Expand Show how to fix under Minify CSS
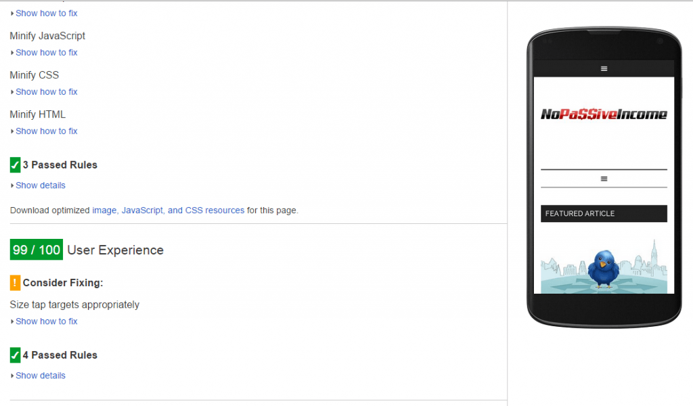Viewport: 693px width, 406px height. point(45,91)
